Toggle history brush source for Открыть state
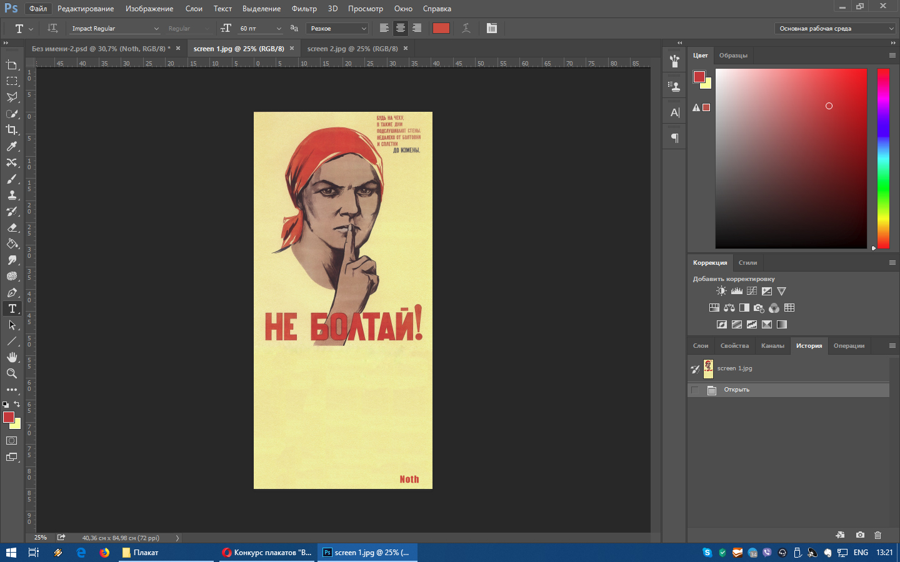 pos(695,390)
